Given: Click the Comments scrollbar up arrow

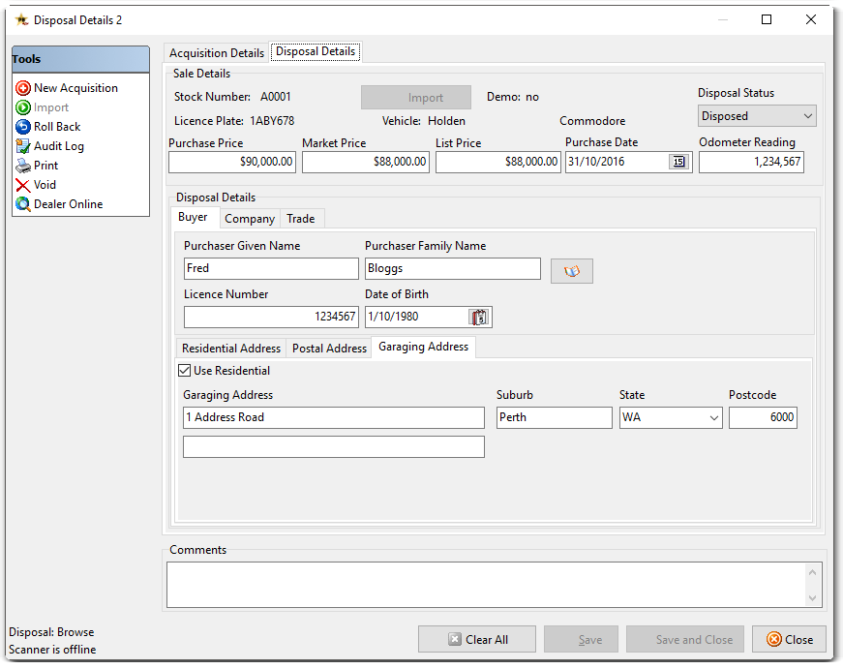Looking at the screenshot, I should point(812,572).
